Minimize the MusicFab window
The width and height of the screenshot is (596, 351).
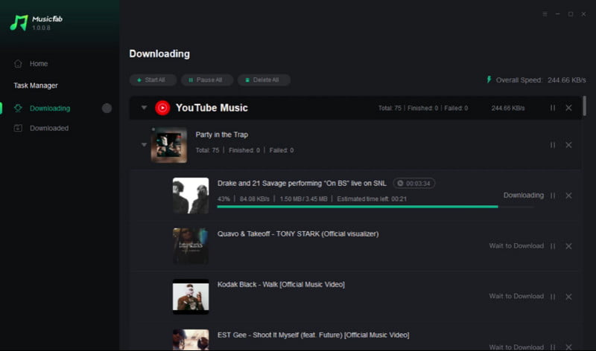(x=557, y=14)
